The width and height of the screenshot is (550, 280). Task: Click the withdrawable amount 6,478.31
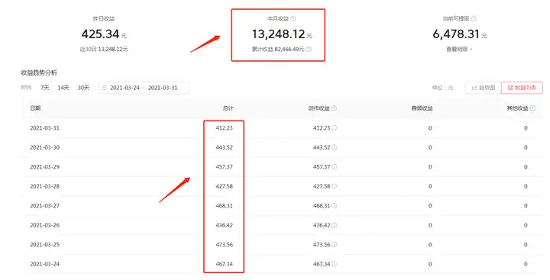point(456,34)
